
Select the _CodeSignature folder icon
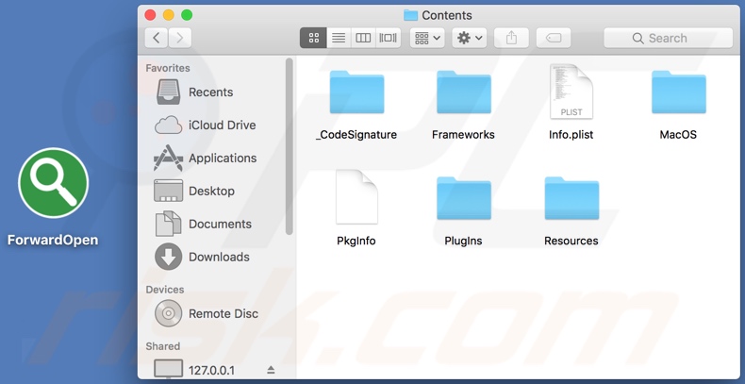pyautogui.click(x=356, y=92)
